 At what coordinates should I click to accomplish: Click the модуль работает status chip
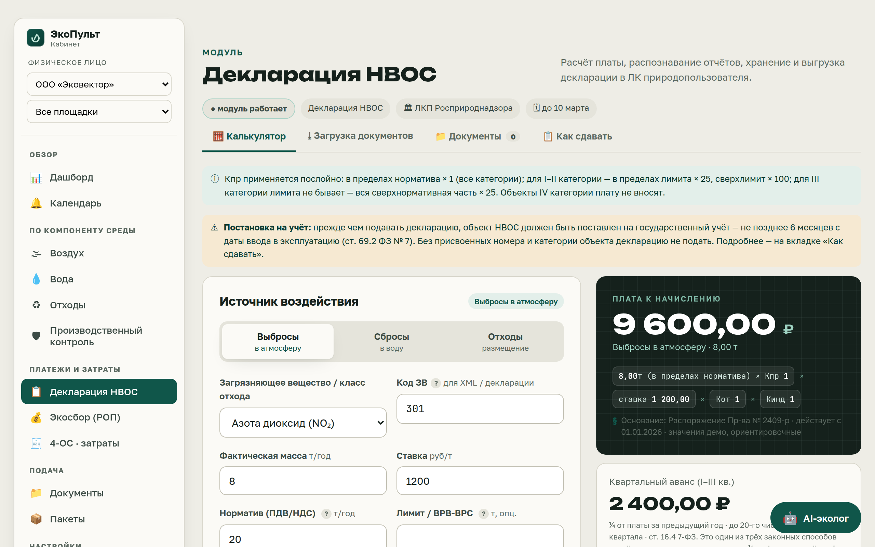(x=249, y=108)
